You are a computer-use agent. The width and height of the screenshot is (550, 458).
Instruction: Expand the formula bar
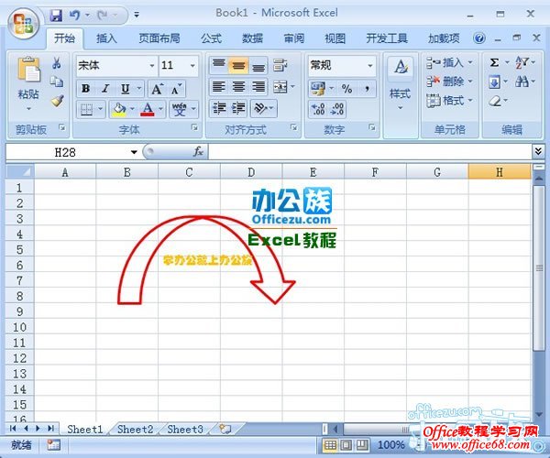coord(538,151)
